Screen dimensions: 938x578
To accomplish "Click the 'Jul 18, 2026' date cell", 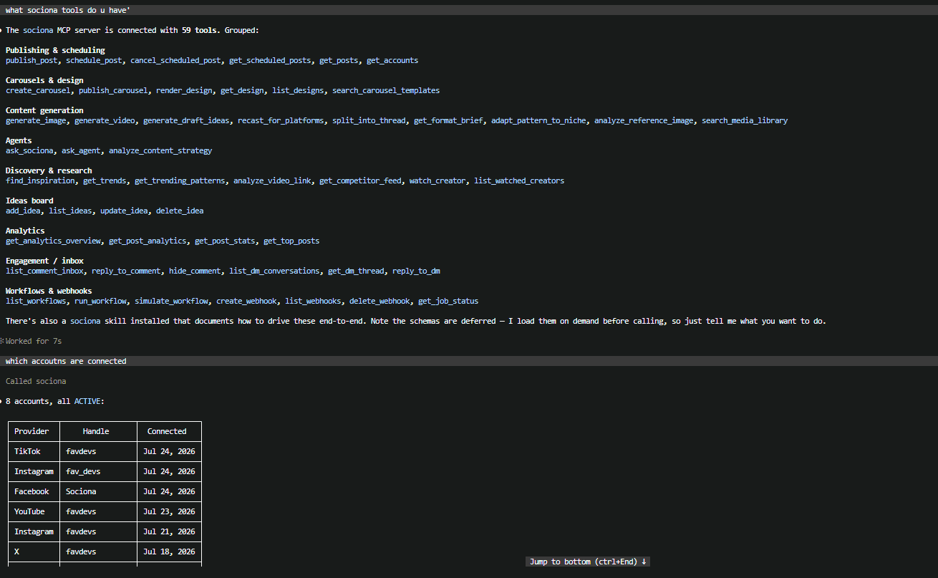I will point(169,551).
